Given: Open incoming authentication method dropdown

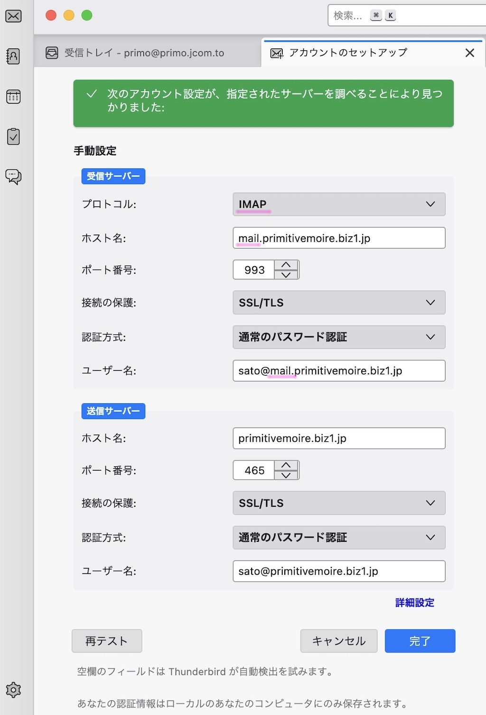Looking at the screenshot, I should click(x=339, y=337).
